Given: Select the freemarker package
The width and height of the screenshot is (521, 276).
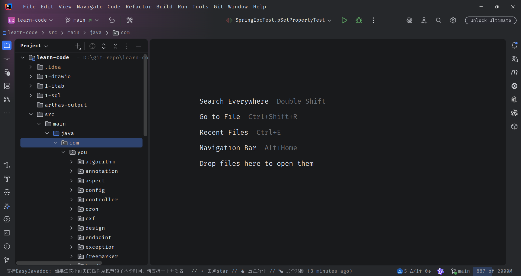Looking at the screenshot, I should tap(81, 257).
